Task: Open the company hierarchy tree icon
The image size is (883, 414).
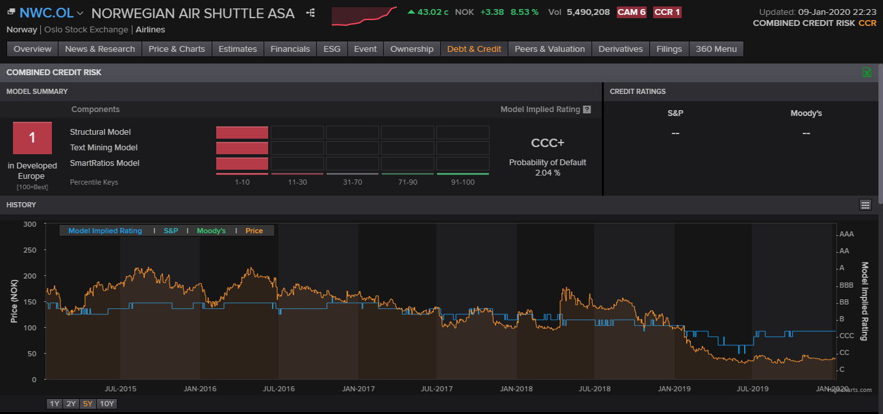Action: (x=310, y=13)
